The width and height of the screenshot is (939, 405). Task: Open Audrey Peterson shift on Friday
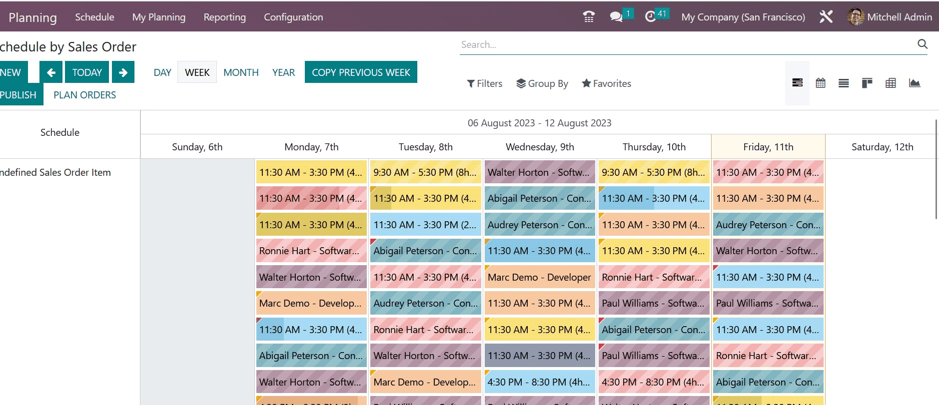click(x=768, y=225)
